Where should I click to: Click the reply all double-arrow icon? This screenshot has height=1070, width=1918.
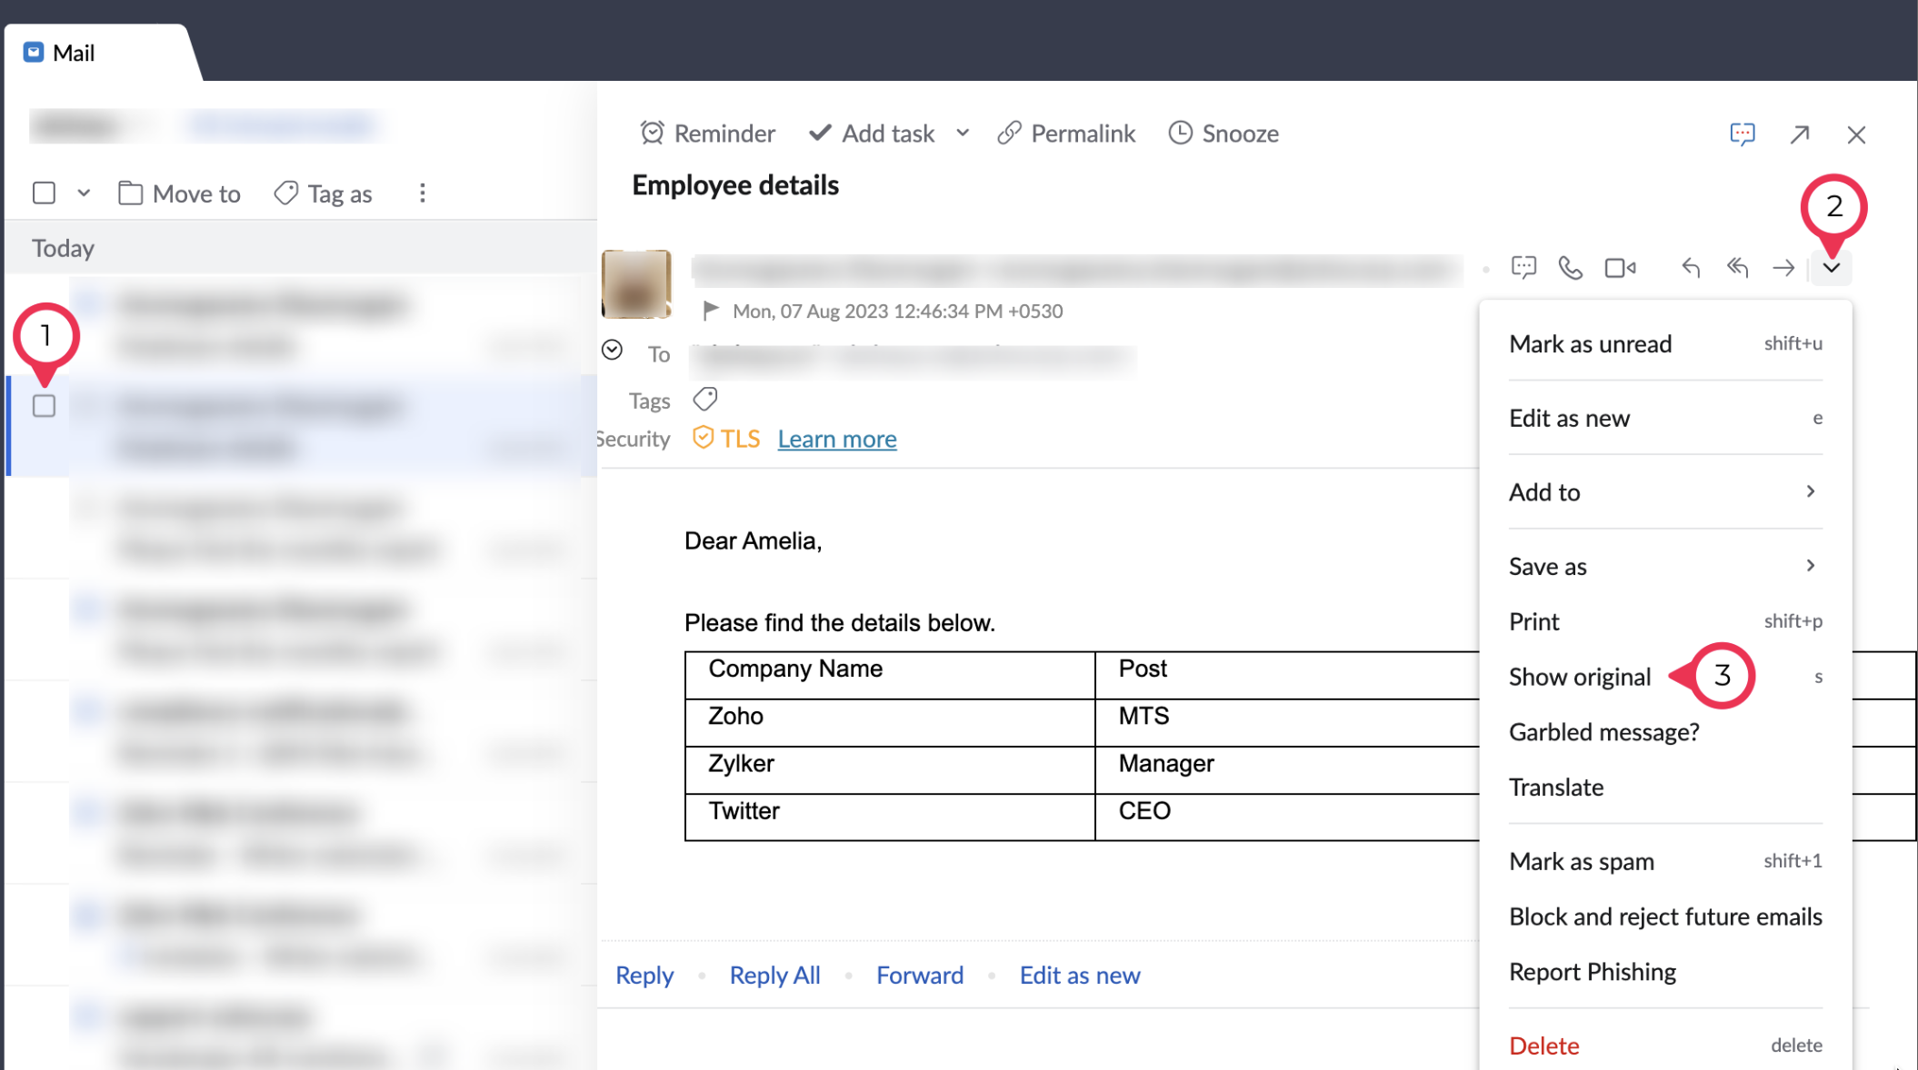(1737, 268)
